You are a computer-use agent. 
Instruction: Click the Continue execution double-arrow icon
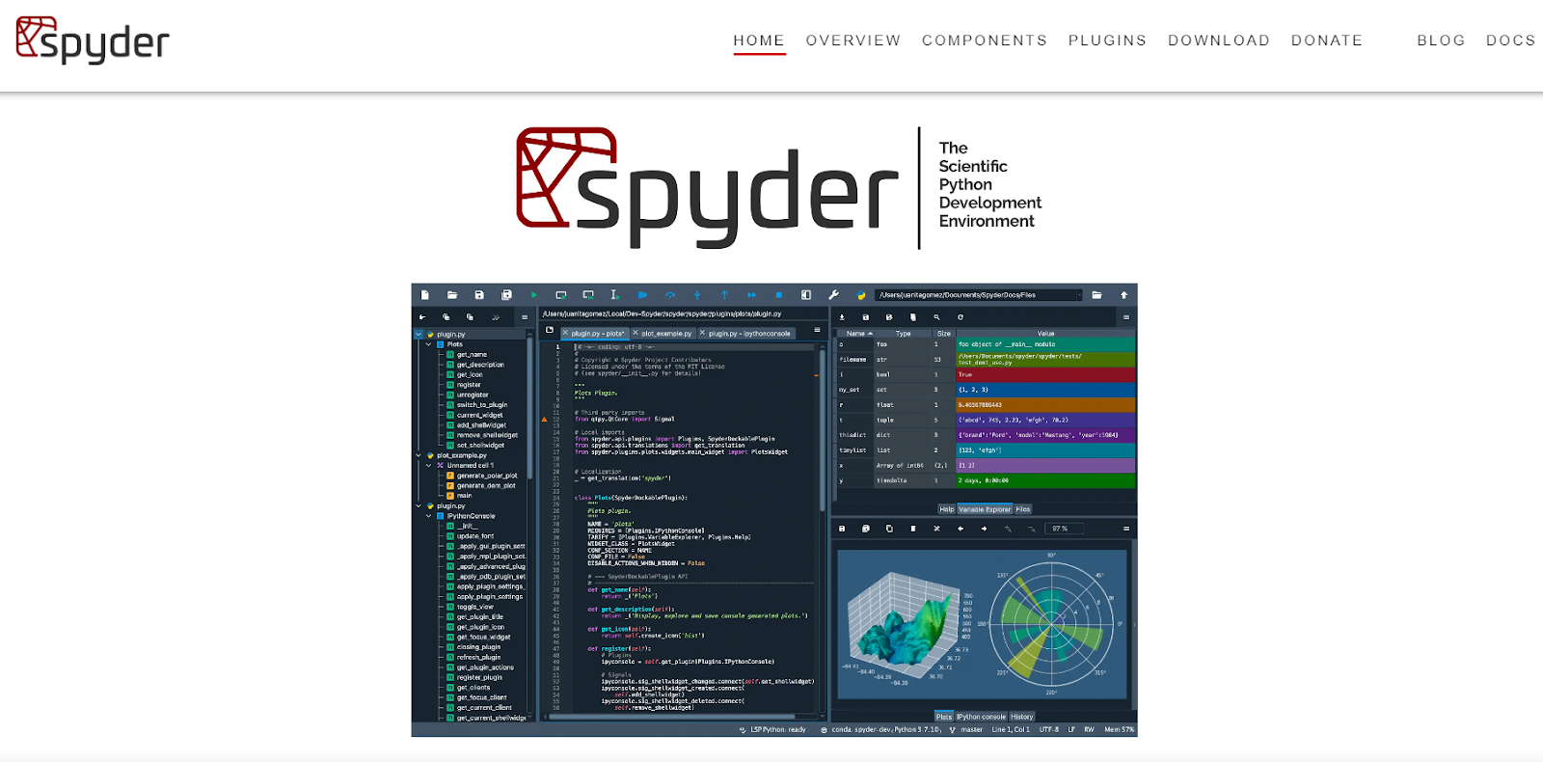tap(751, 295)
